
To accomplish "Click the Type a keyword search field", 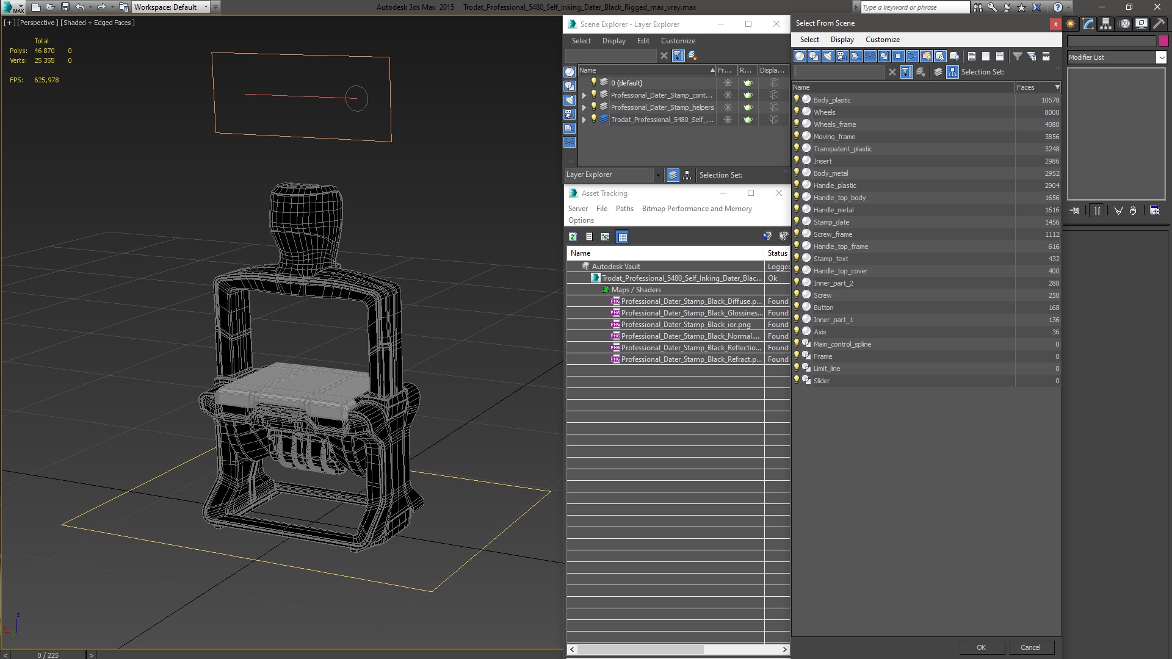I will pos(914,7).
